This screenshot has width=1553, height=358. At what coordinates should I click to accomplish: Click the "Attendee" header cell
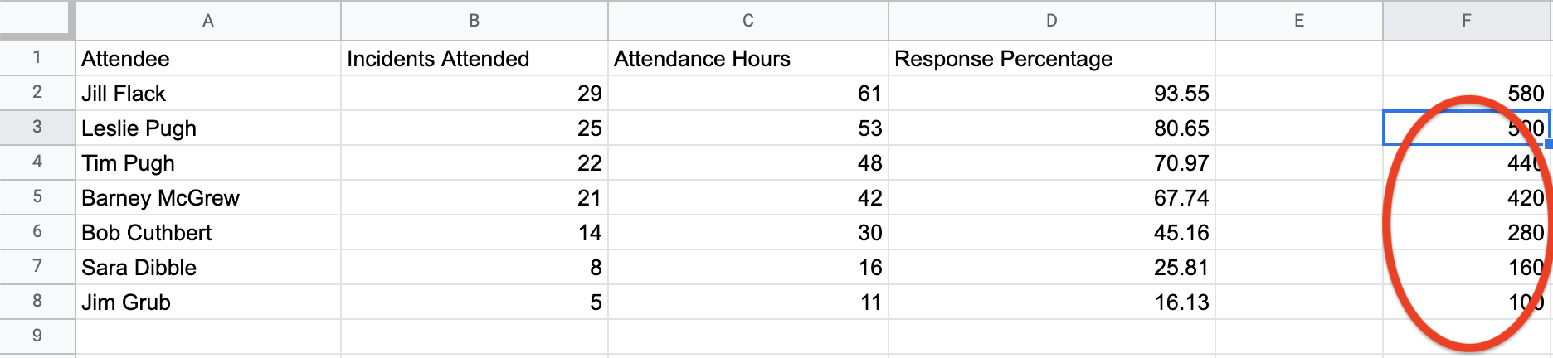tap(207, 59)
